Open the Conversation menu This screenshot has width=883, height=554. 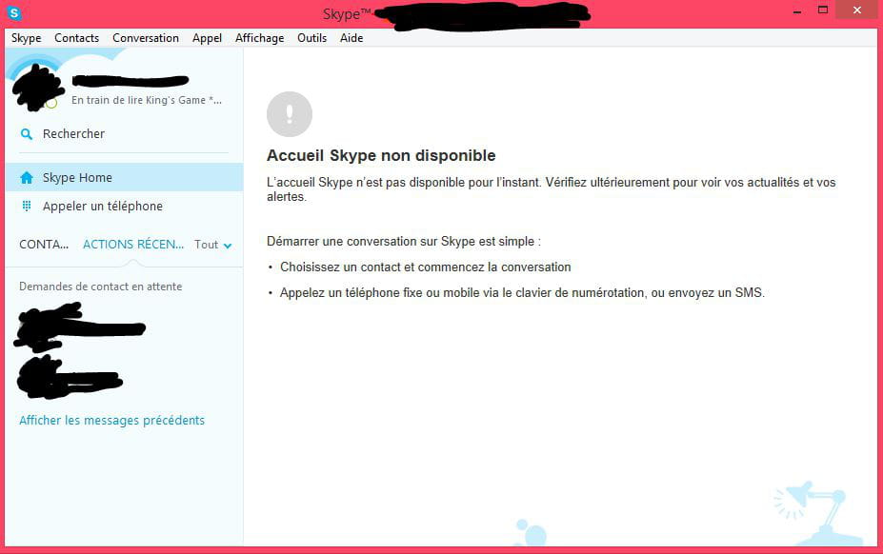click(x=146, y=38)
